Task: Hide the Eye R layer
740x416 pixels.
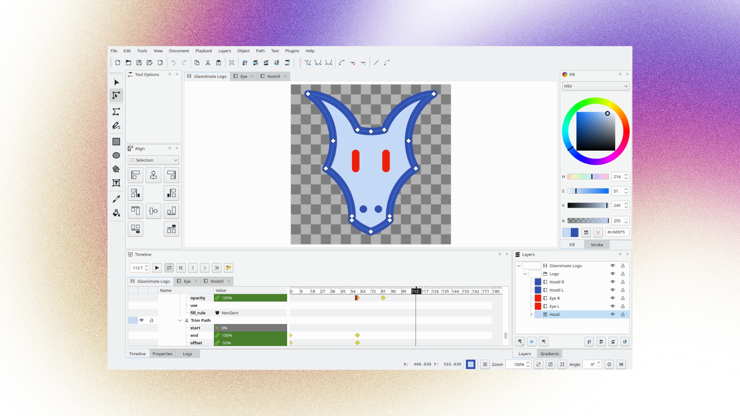Action: [x=612, y=298]
